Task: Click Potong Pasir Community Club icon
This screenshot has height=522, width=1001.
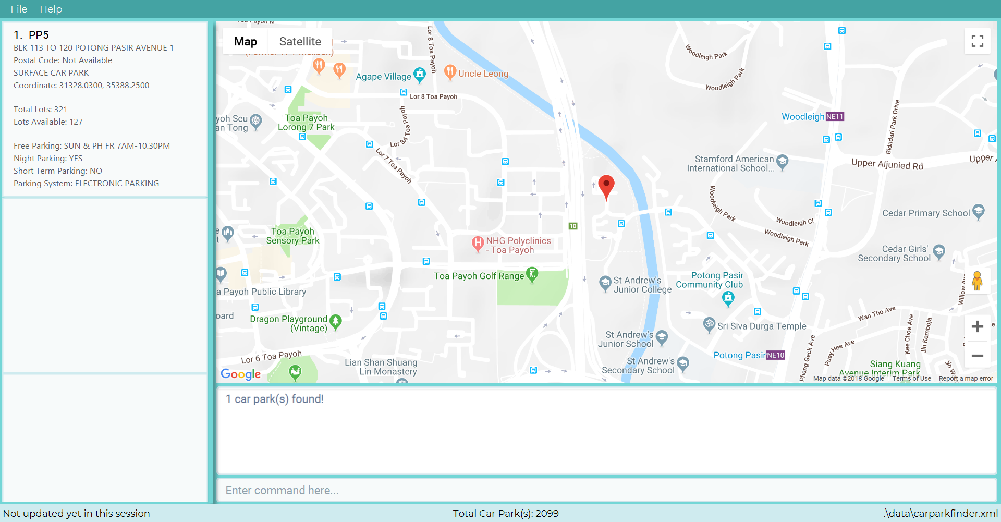Action: [728, 299]
